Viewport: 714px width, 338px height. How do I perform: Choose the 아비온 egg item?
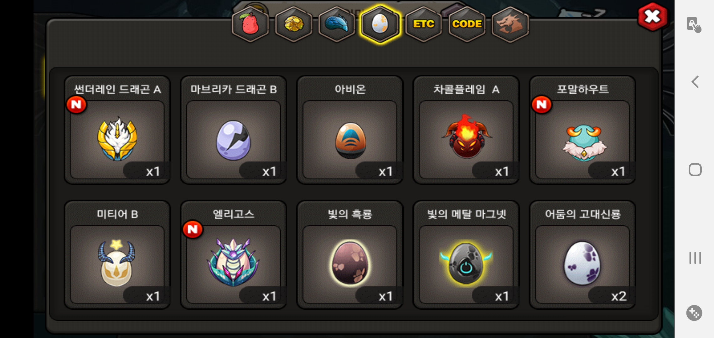pyautogui.click(x=350, y=130)
